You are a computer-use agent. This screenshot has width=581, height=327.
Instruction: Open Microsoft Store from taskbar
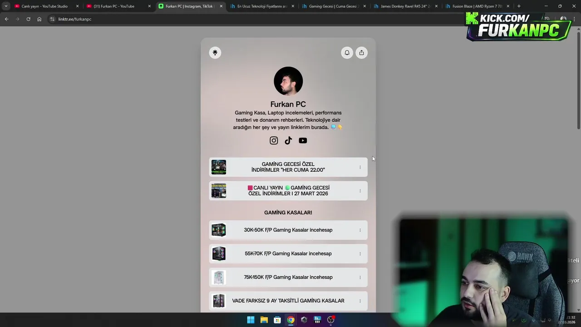(x=277, y=320)
